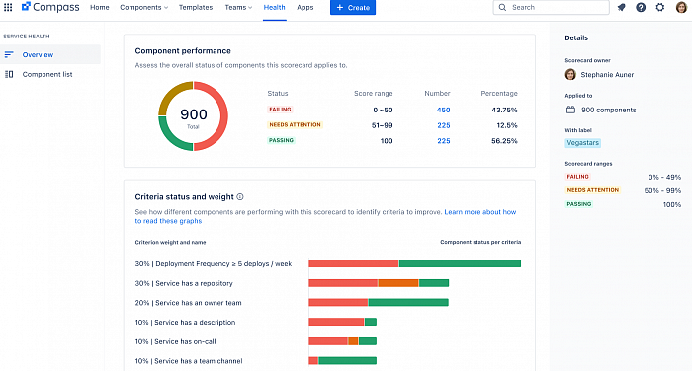Click the PASSING status badge in the table
The image size is (692, 371).
[x=281, y=140]
